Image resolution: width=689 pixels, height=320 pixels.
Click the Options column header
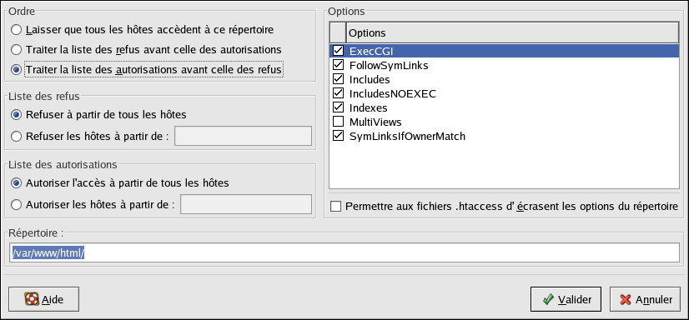(x=512, y=33)
